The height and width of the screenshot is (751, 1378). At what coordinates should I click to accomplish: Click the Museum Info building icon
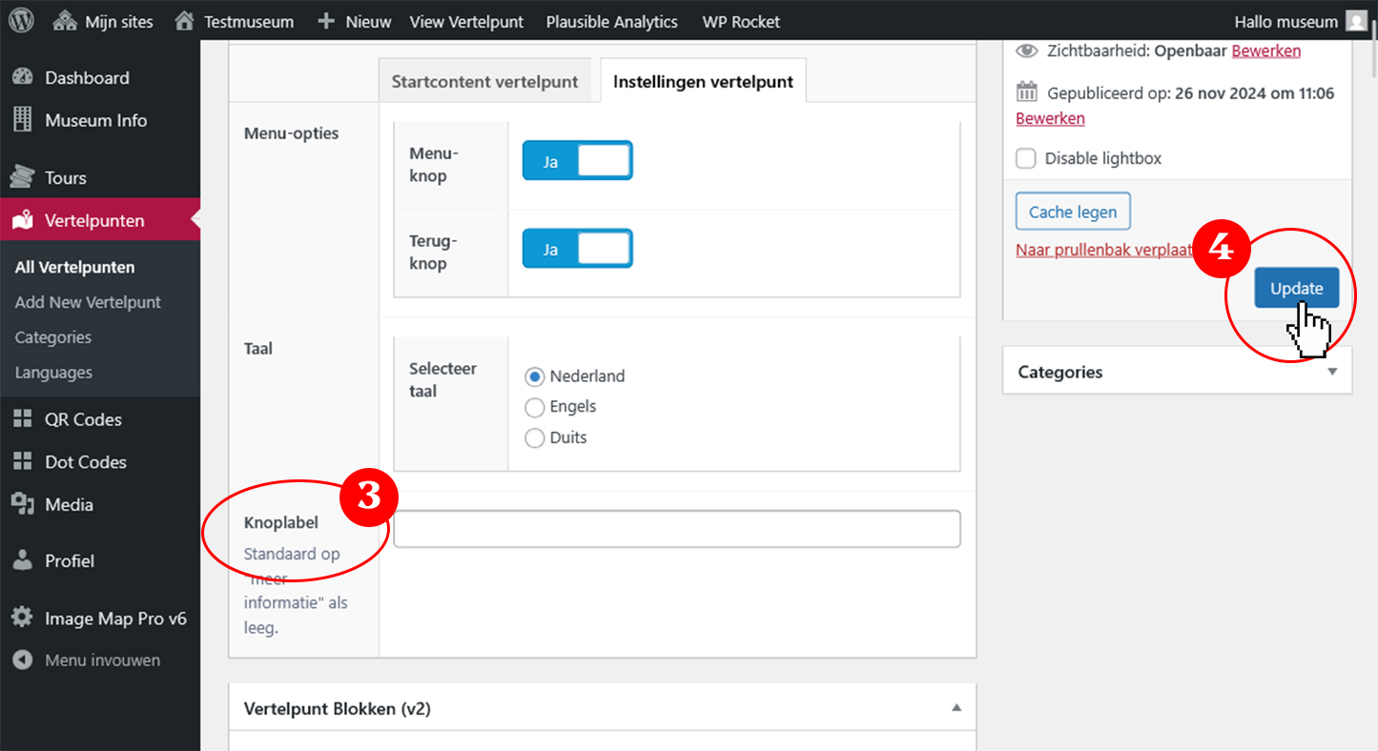23,120
